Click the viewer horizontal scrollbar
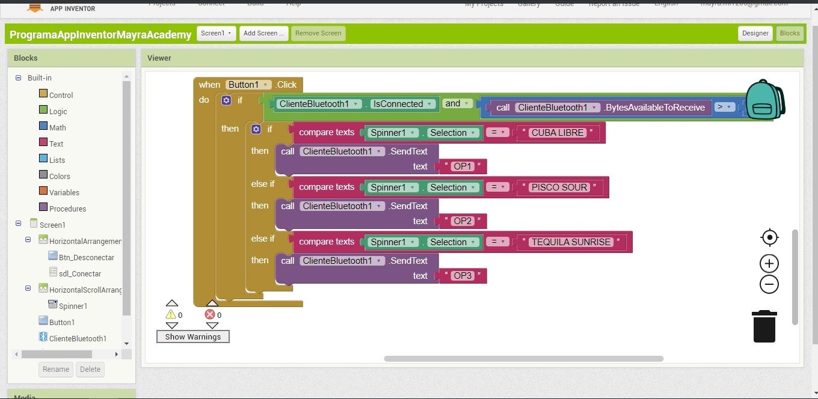 click(x=523, y=359)
